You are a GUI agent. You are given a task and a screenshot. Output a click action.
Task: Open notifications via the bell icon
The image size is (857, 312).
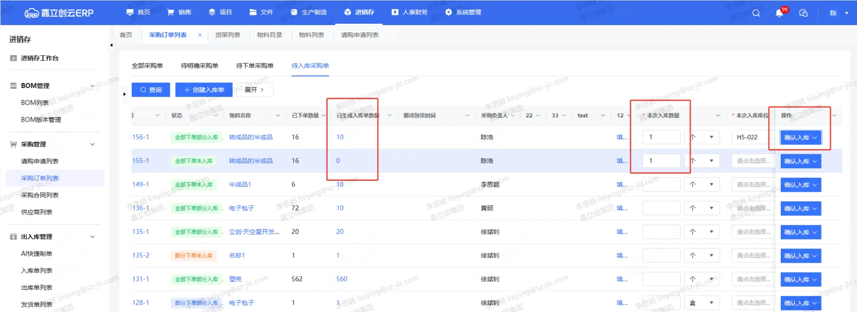779,13
